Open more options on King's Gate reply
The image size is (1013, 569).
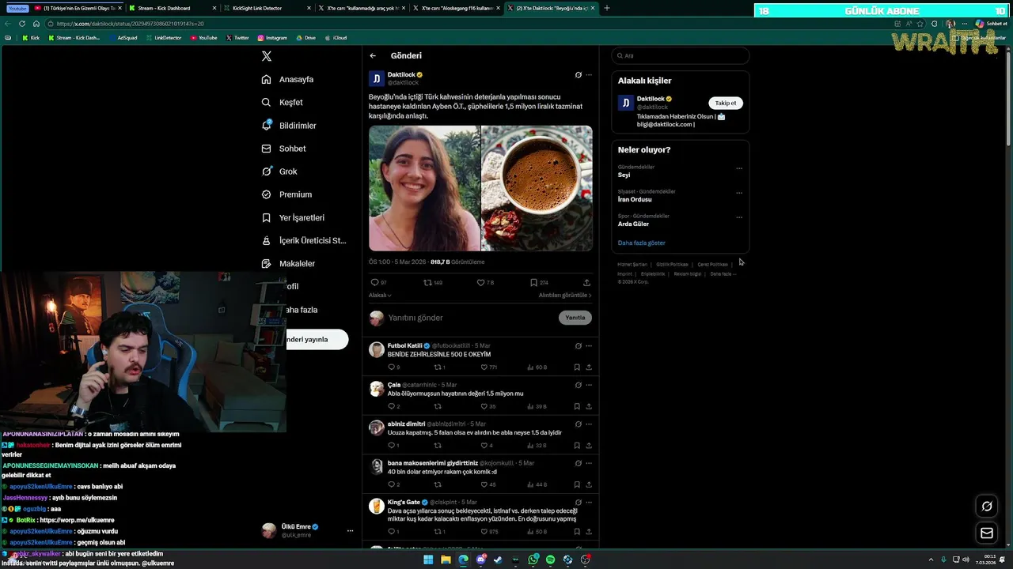pyautogui.click(x=588, y=502)
